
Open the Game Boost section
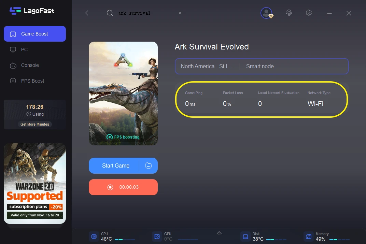click(35, 34)
